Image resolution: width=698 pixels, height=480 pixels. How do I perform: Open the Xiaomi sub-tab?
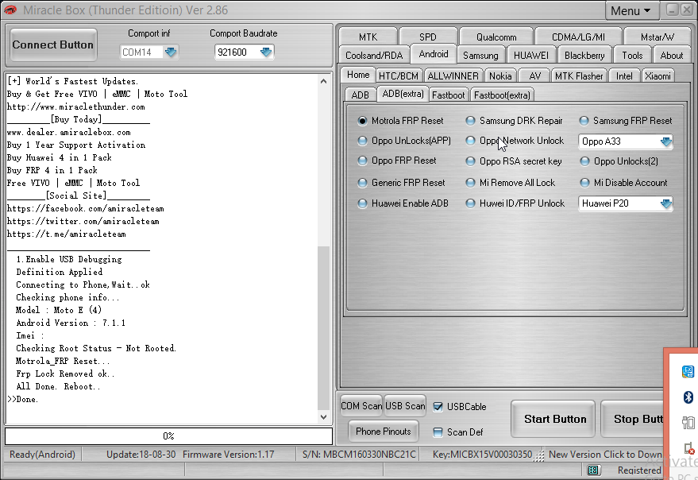click(x=658, y=76)
